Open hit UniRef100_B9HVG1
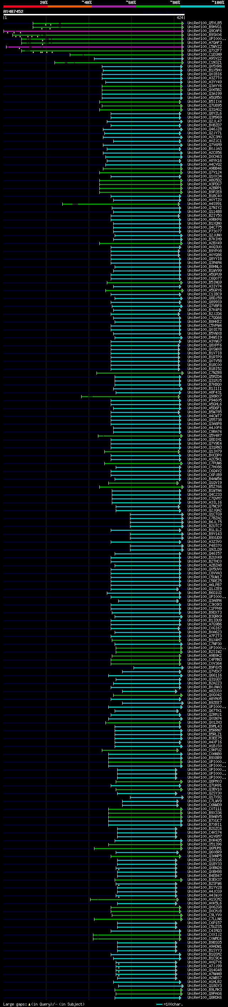This screenshot has width=228, height=1007. click(x=204, y=27)
